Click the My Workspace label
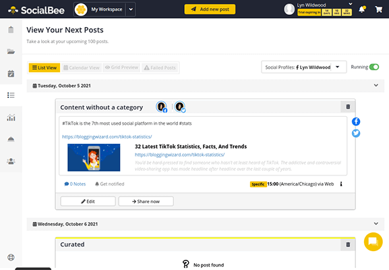Image resolution: width=389 pixels, height=270 pixels. pyautogui.click(x=107, y=9)
